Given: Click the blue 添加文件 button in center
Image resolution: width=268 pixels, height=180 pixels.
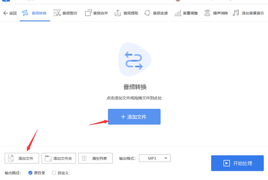Looking at the screenshot, I should tap(134, 117).
